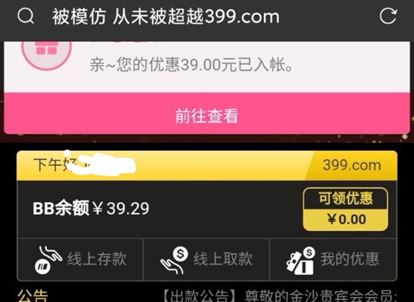Tap the 优惠39.00元已入帐 notification message
The width and height of the screenshot is (414, 302).
coord(191,65)
